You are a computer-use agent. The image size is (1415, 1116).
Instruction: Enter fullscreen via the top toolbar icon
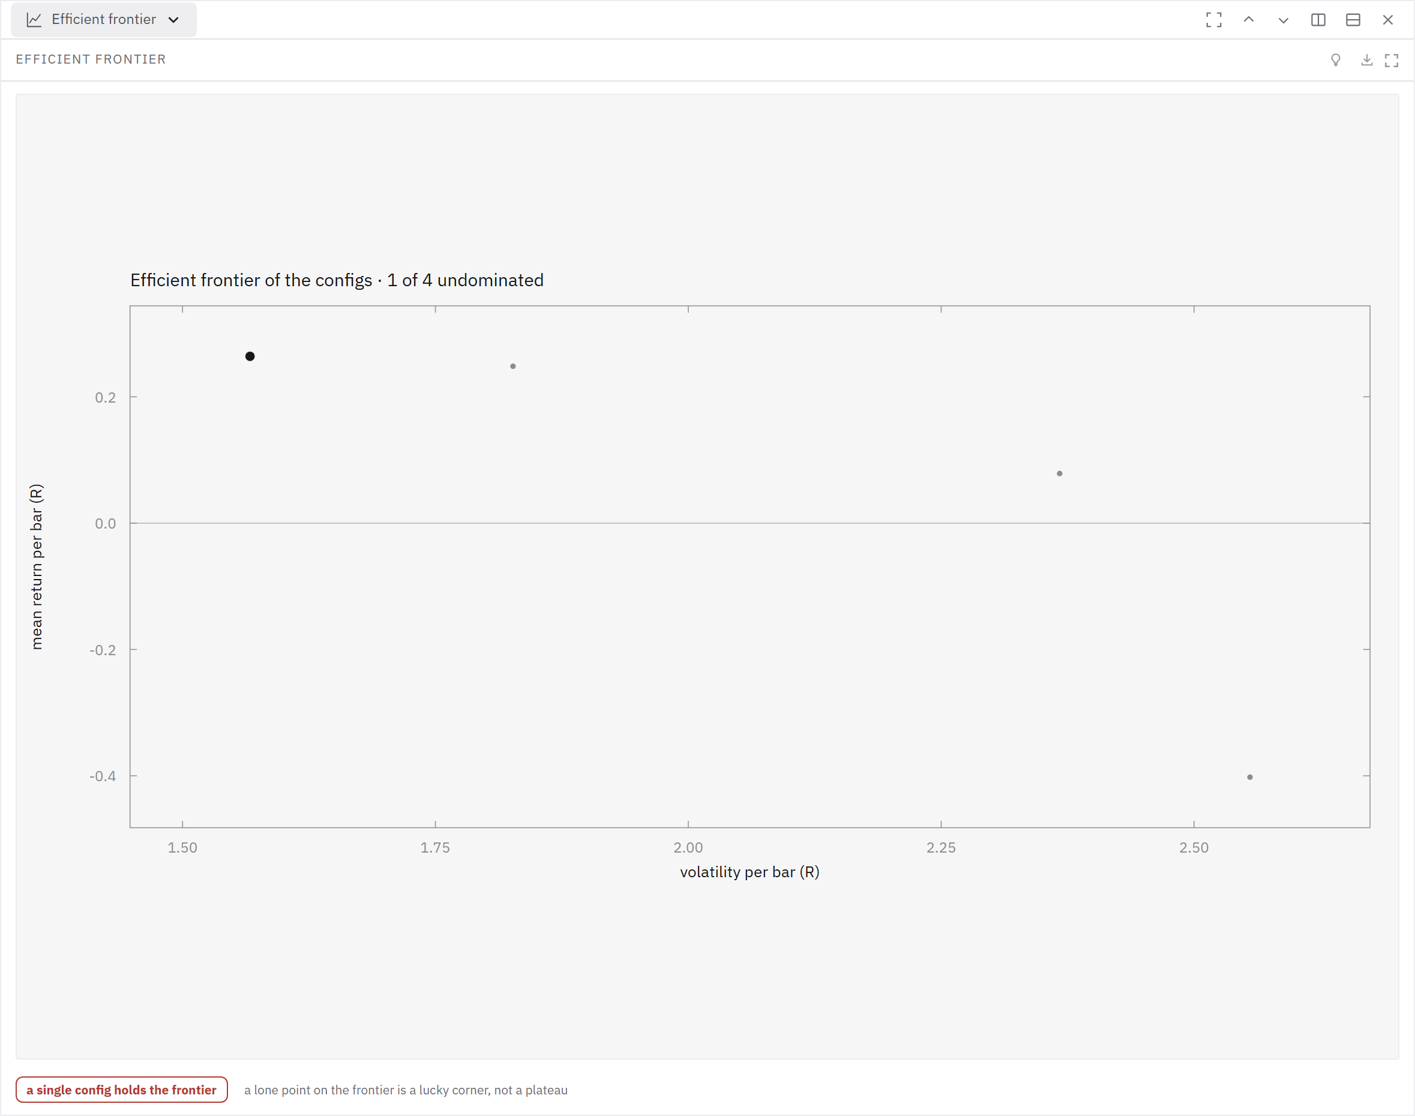[x=1214, y=20]
